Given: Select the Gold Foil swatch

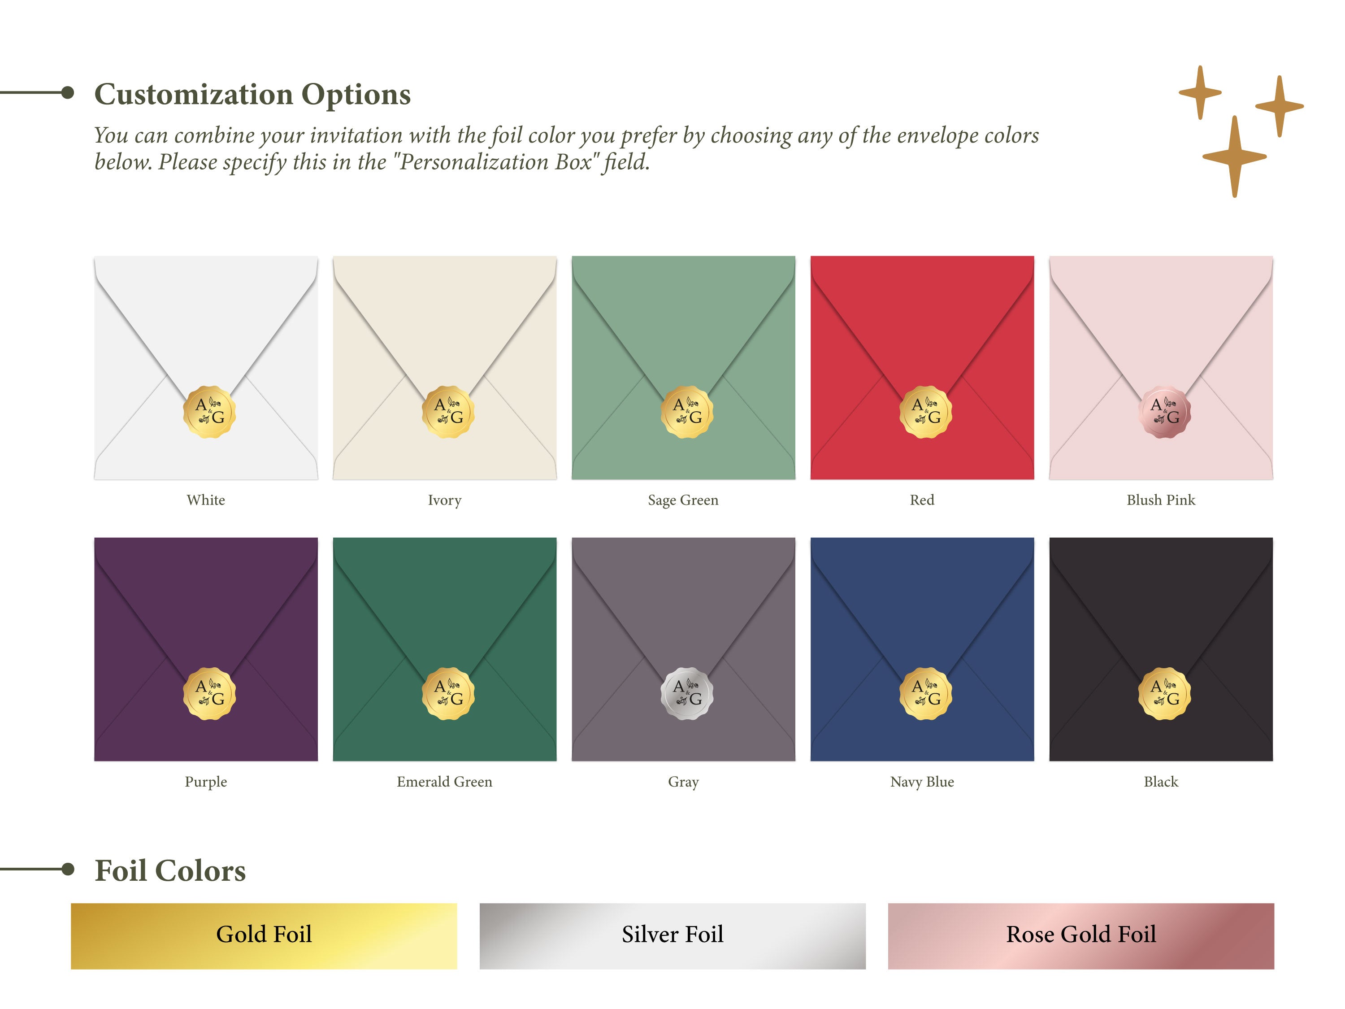Looking at the screenshot, I should [264, 935].
